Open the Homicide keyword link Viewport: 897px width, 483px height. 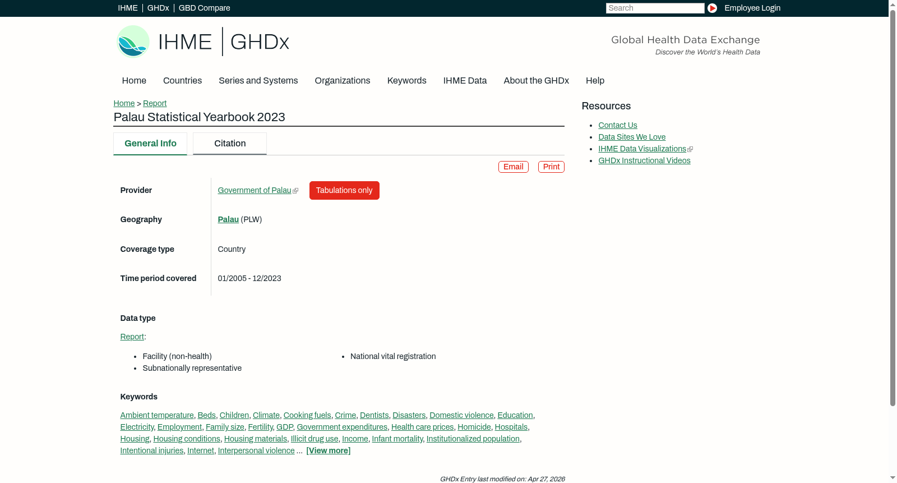pyautogui.click(x=474, y=427)
